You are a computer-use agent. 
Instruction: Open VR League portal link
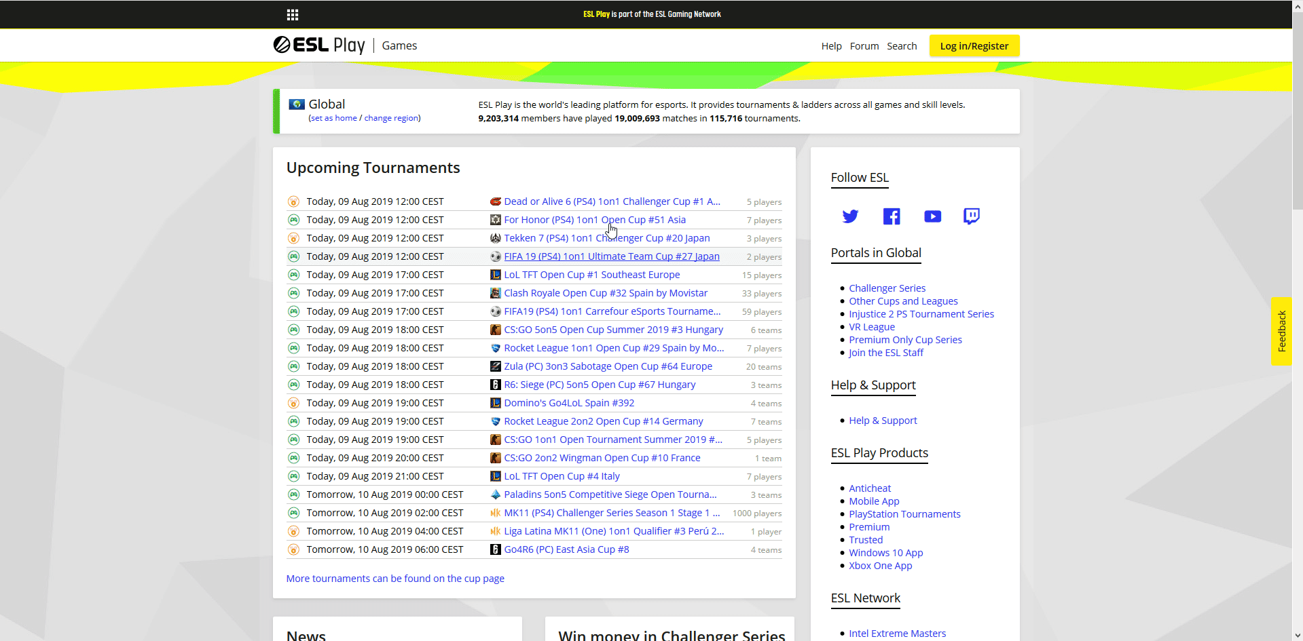872,327
